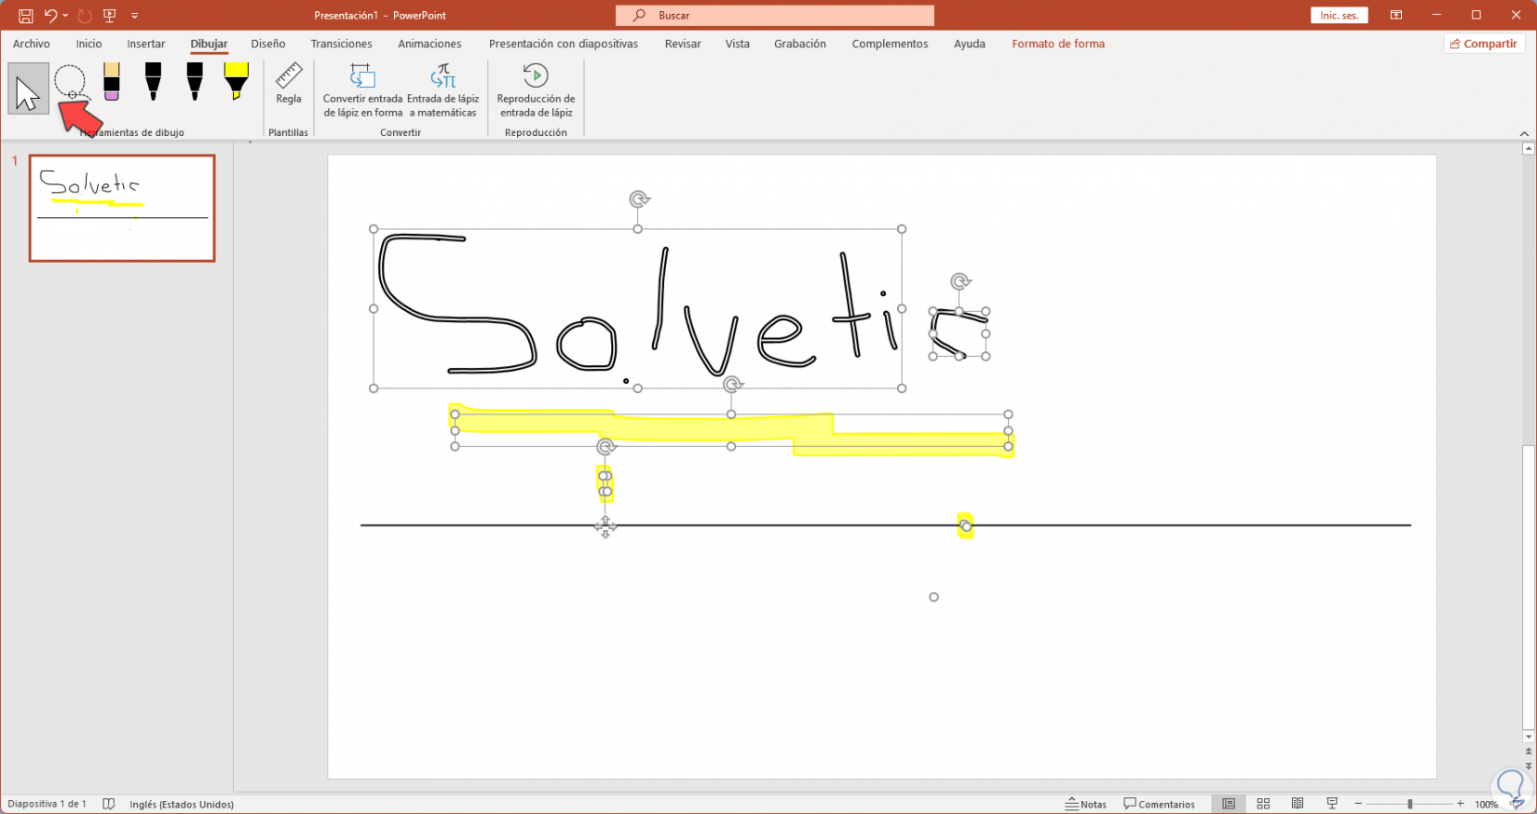Click the Buscar search box
1537x814 pixels.
(774, 16)
